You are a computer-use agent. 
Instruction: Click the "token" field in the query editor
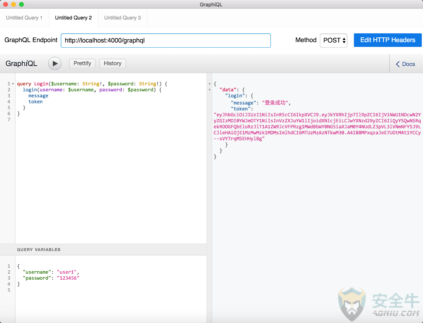pos(35,102)
